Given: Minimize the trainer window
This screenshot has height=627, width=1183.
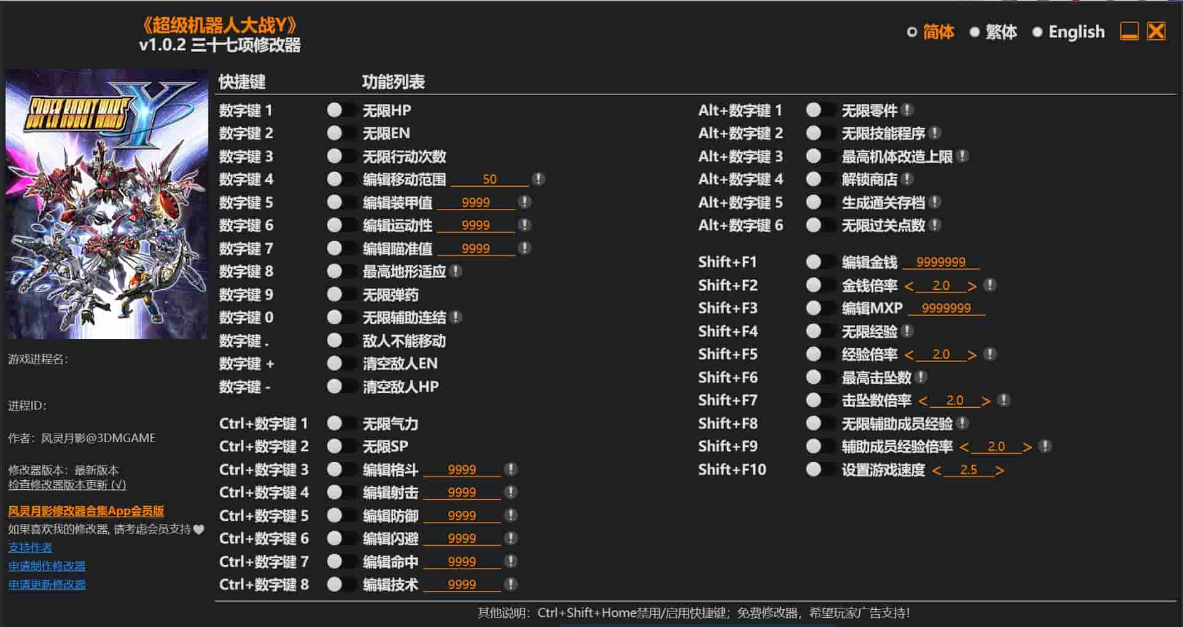Looking at the screenshot, I should [1129, 31].
